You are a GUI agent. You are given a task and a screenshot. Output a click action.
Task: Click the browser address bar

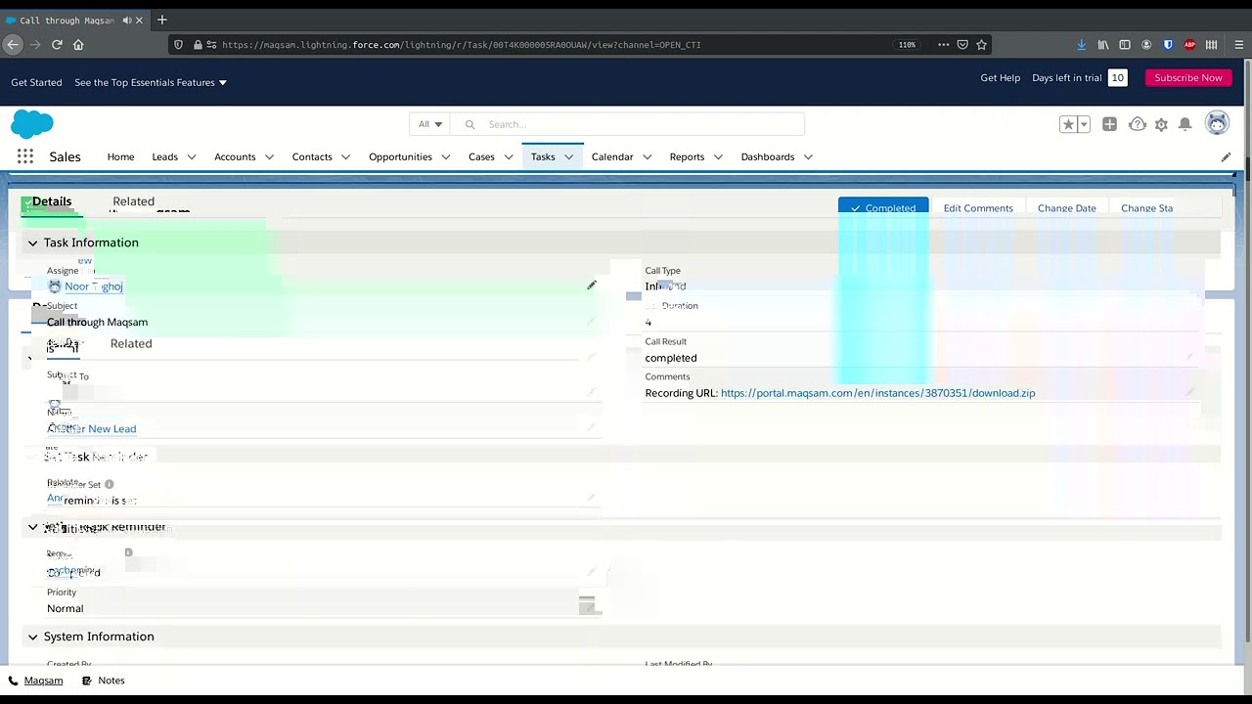pos(553,44)
